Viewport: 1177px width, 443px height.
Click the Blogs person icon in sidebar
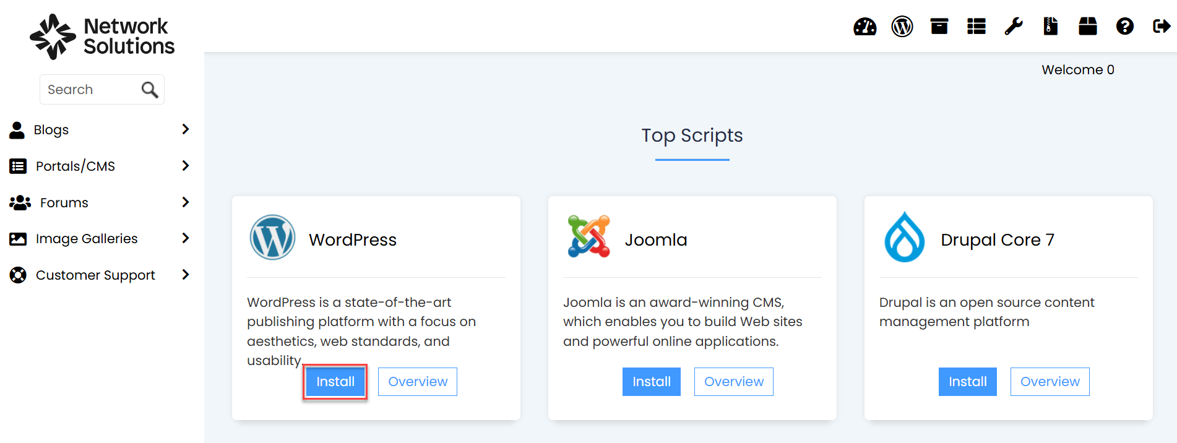click(x=17, y=130)
